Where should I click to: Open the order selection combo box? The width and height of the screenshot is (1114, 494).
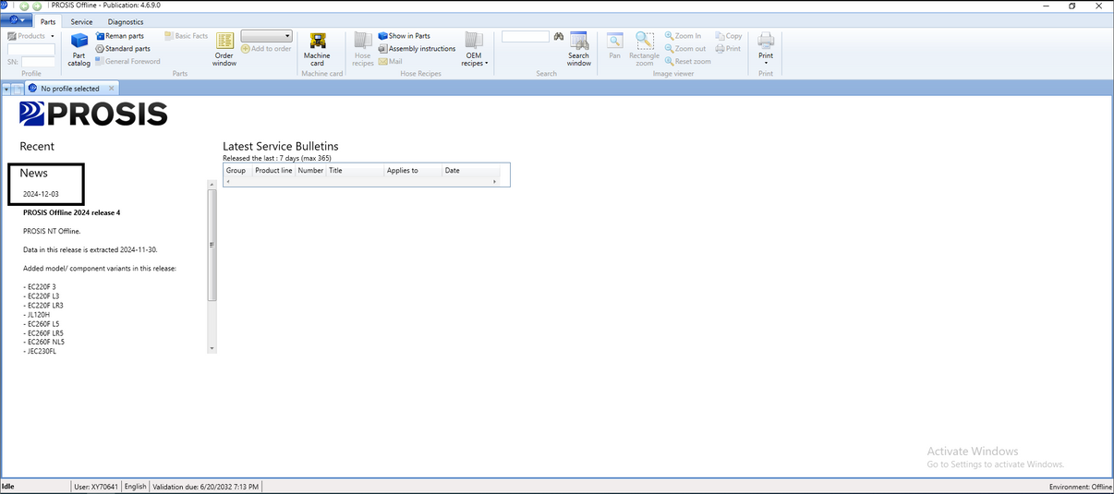click(x=266, y=36)
